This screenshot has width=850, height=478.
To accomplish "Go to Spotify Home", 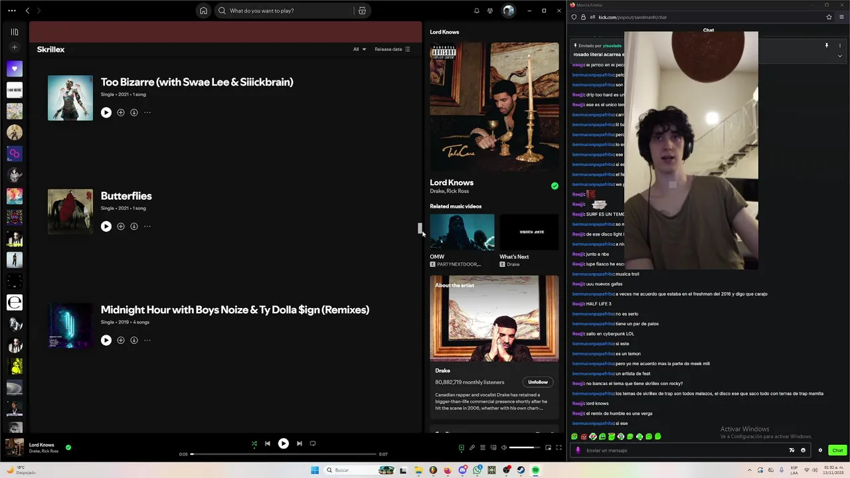I will pos(203,11).
